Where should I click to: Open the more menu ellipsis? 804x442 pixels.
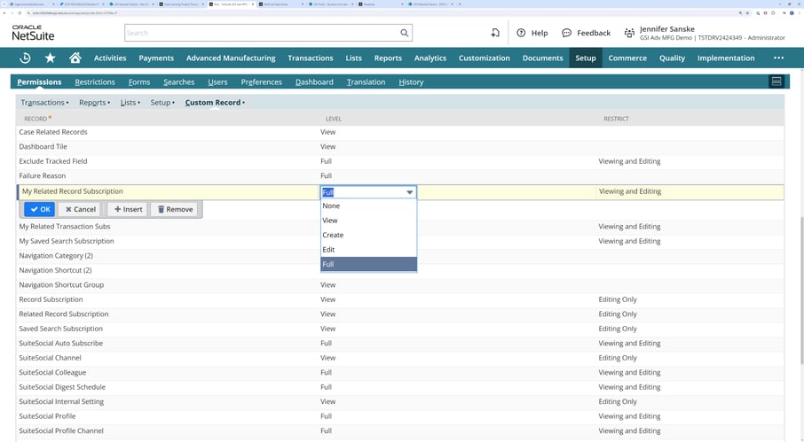pyautogui.click(x=778, y=58)
